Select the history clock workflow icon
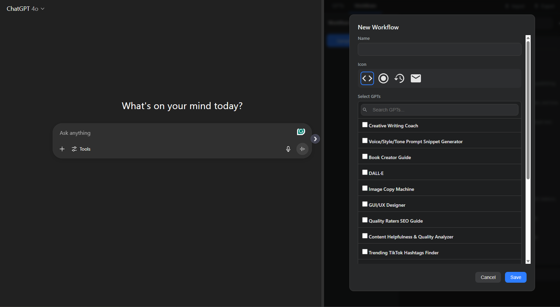The image size is (560, 307). click(400, 78)
